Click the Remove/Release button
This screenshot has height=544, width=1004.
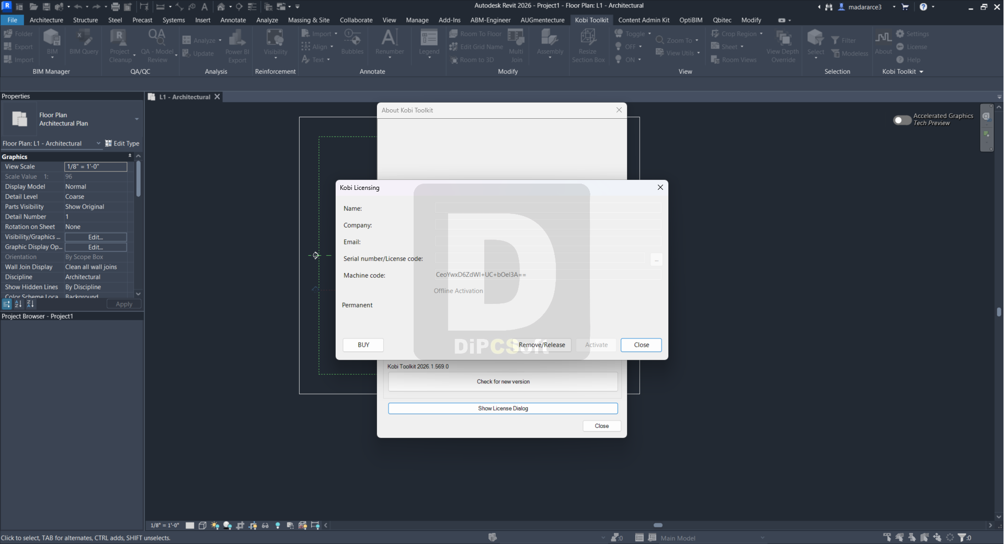pyautogui.click(x=542, y=345)
